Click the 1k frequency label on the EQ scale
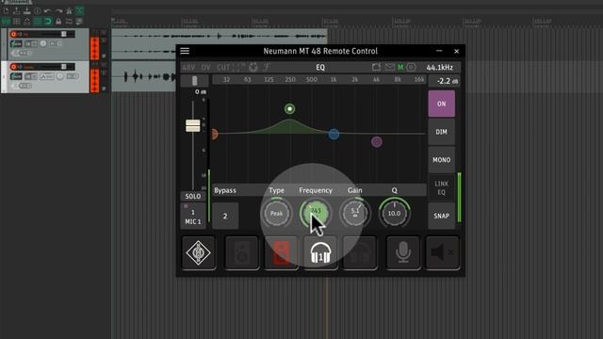 click(334, 79)
